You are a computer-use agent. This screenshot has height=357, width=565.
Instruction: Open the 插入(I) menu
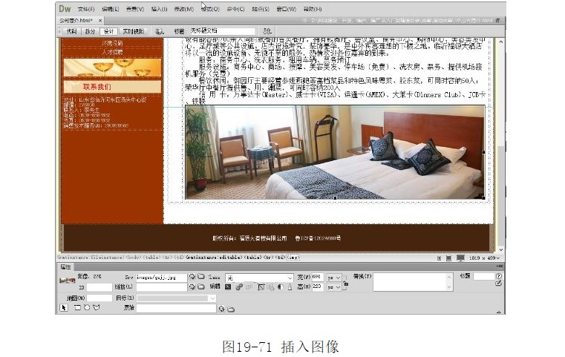tap(159, 9)
